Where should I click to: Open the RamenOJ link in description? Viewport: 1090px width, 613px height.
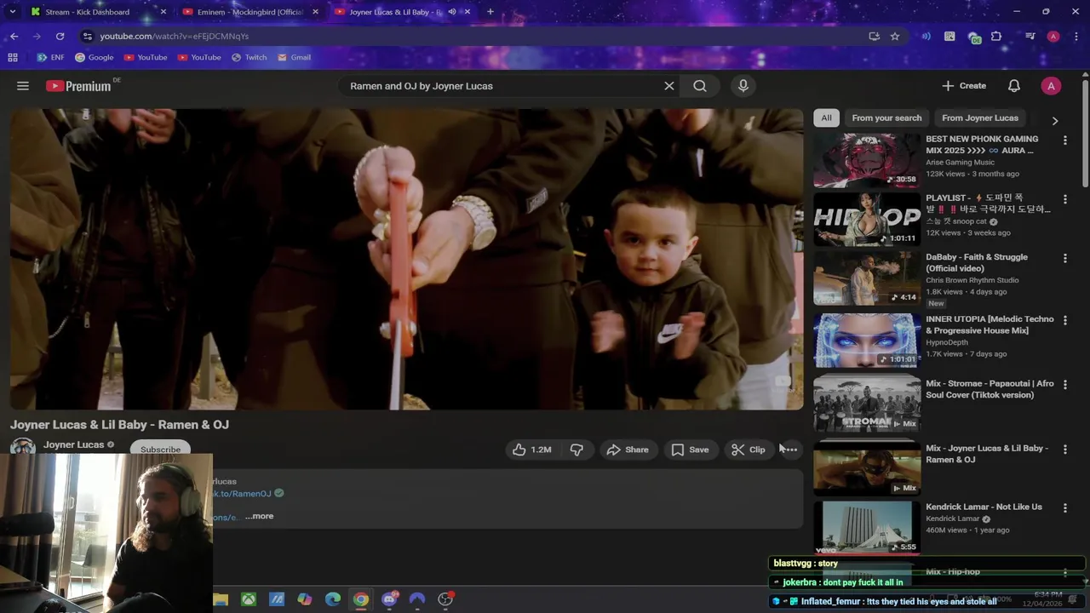pos(242,494)
